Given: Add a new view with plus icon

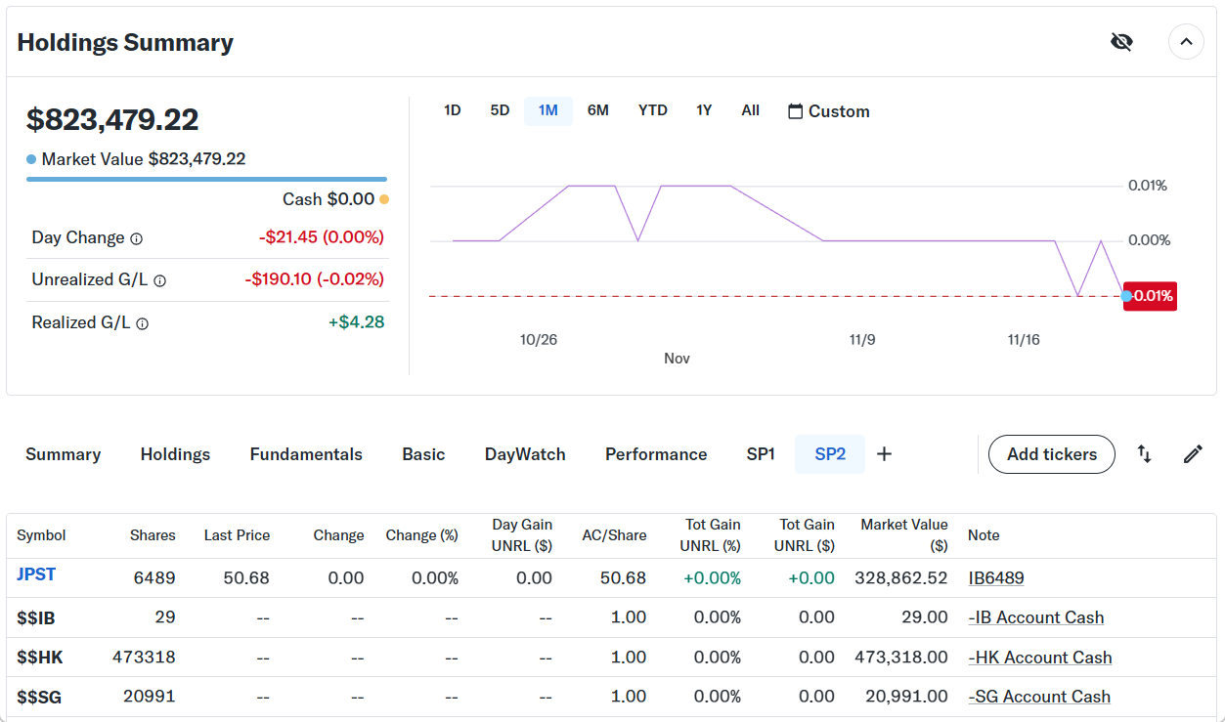Looking at the screenshot, I should click(884, 454).
